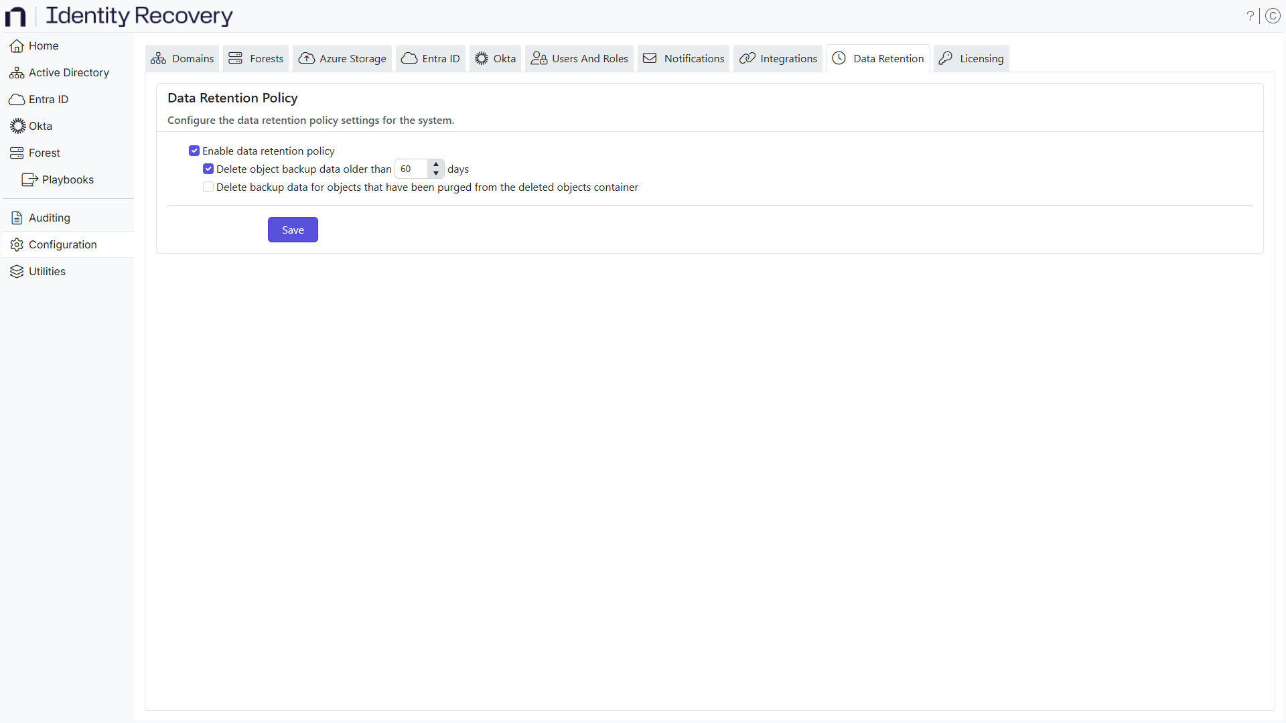
Task: Click the Licensing key icon
Action: 945,58
